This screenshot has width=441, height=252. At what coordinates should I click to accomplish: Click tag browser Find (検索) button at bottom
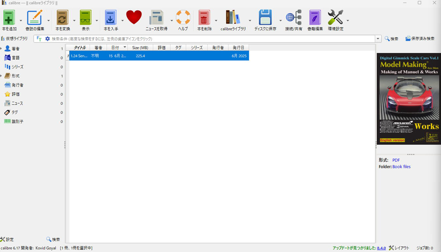53,239
